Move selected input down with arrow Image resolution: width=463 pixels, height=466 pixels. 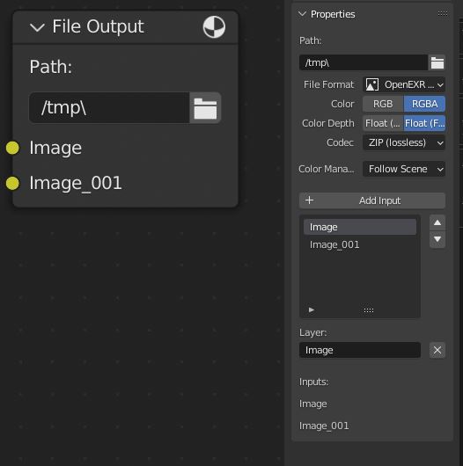[x=437, y=239]
